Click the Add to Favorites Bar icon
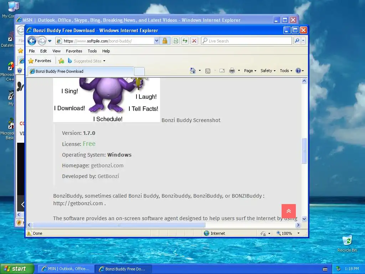This screenshot has height=274, width=365. tap(61, 61)
